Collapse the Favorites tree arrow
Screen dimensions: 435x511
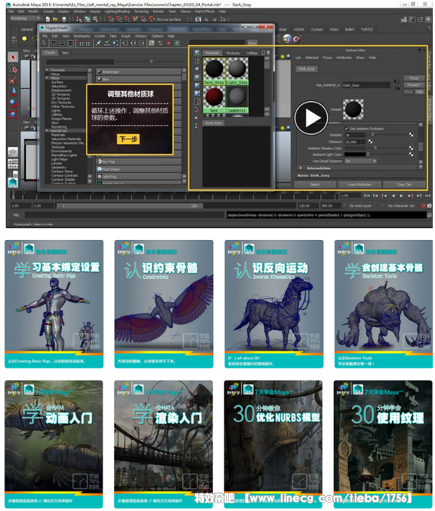pyautogui.click(x=47, y=70)
